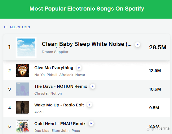The height and width of the screenshot is (134, 172).
Task: Open artist Dream Supplier
Action: [x=55, y=52]
